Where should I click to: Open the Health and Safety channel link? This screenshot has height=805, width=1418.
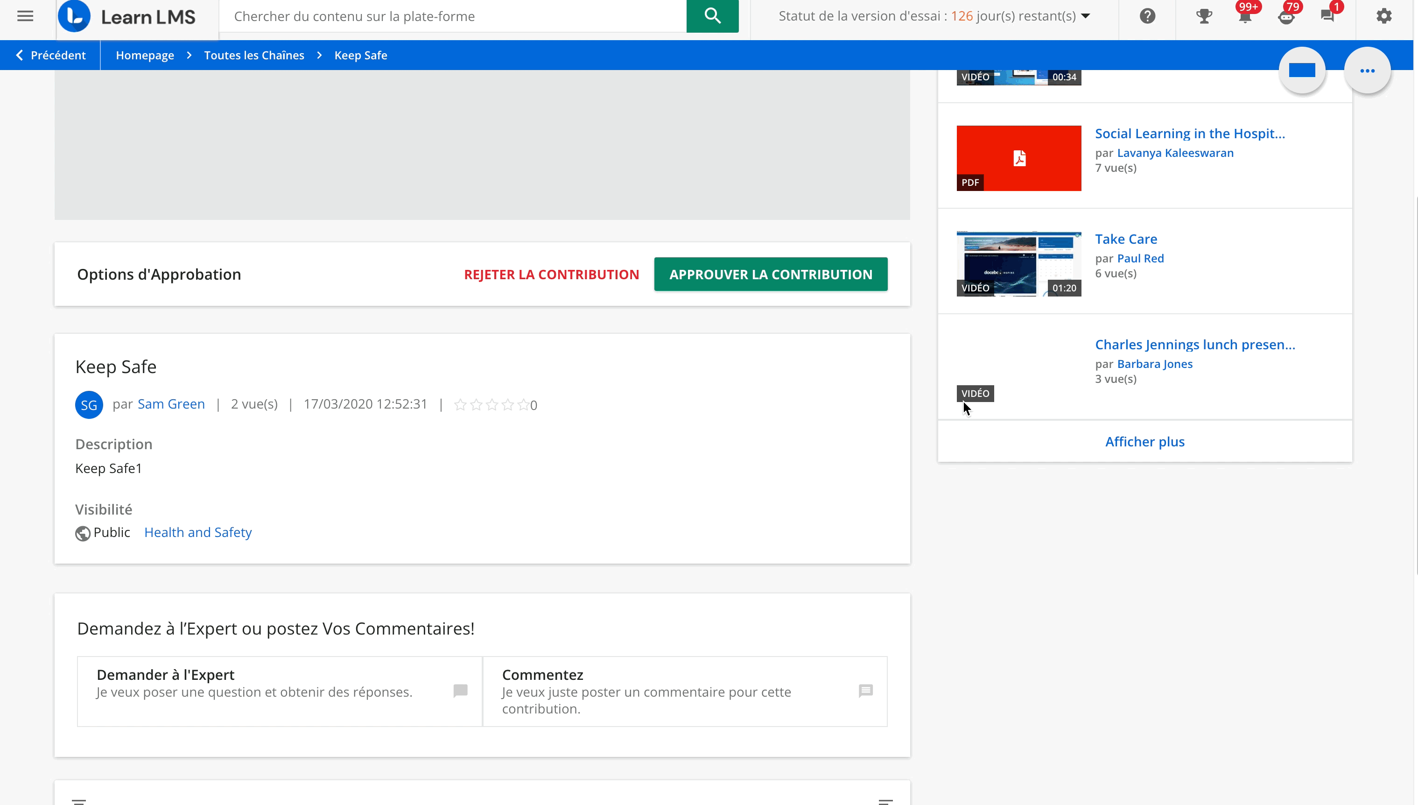tap(197, 532)
